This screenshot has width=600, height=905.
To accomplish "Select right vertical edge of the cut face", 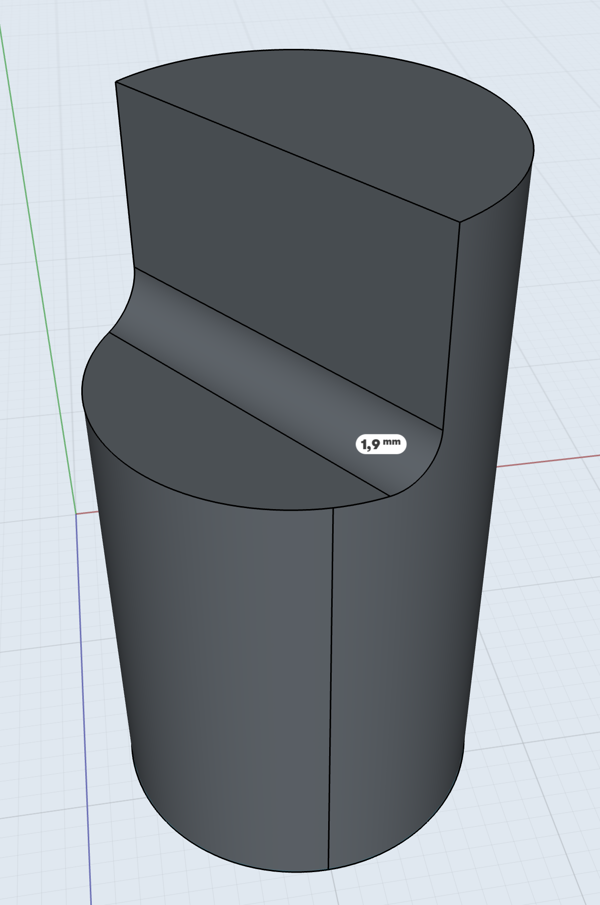I will (x=451, y=324).
